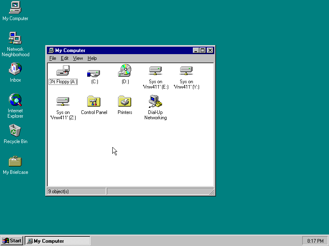Screen dimensions: 329x246
Task: Open the View menu
Action: point(78,58)
